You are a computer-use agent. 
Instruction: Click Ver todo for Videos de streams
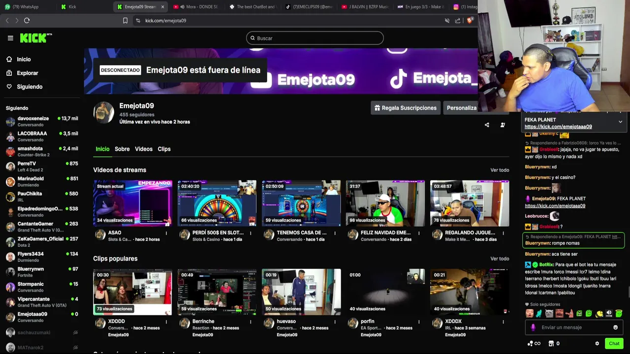click(500, 170)
